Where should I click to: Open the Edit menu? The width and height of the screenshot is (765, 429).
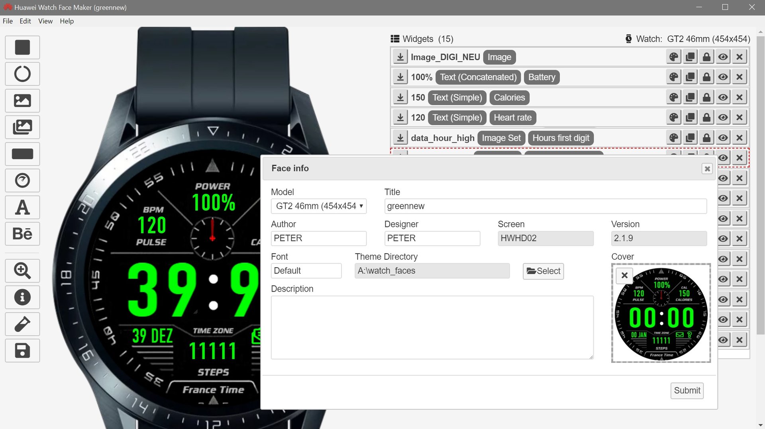click(x=25, y=21)
